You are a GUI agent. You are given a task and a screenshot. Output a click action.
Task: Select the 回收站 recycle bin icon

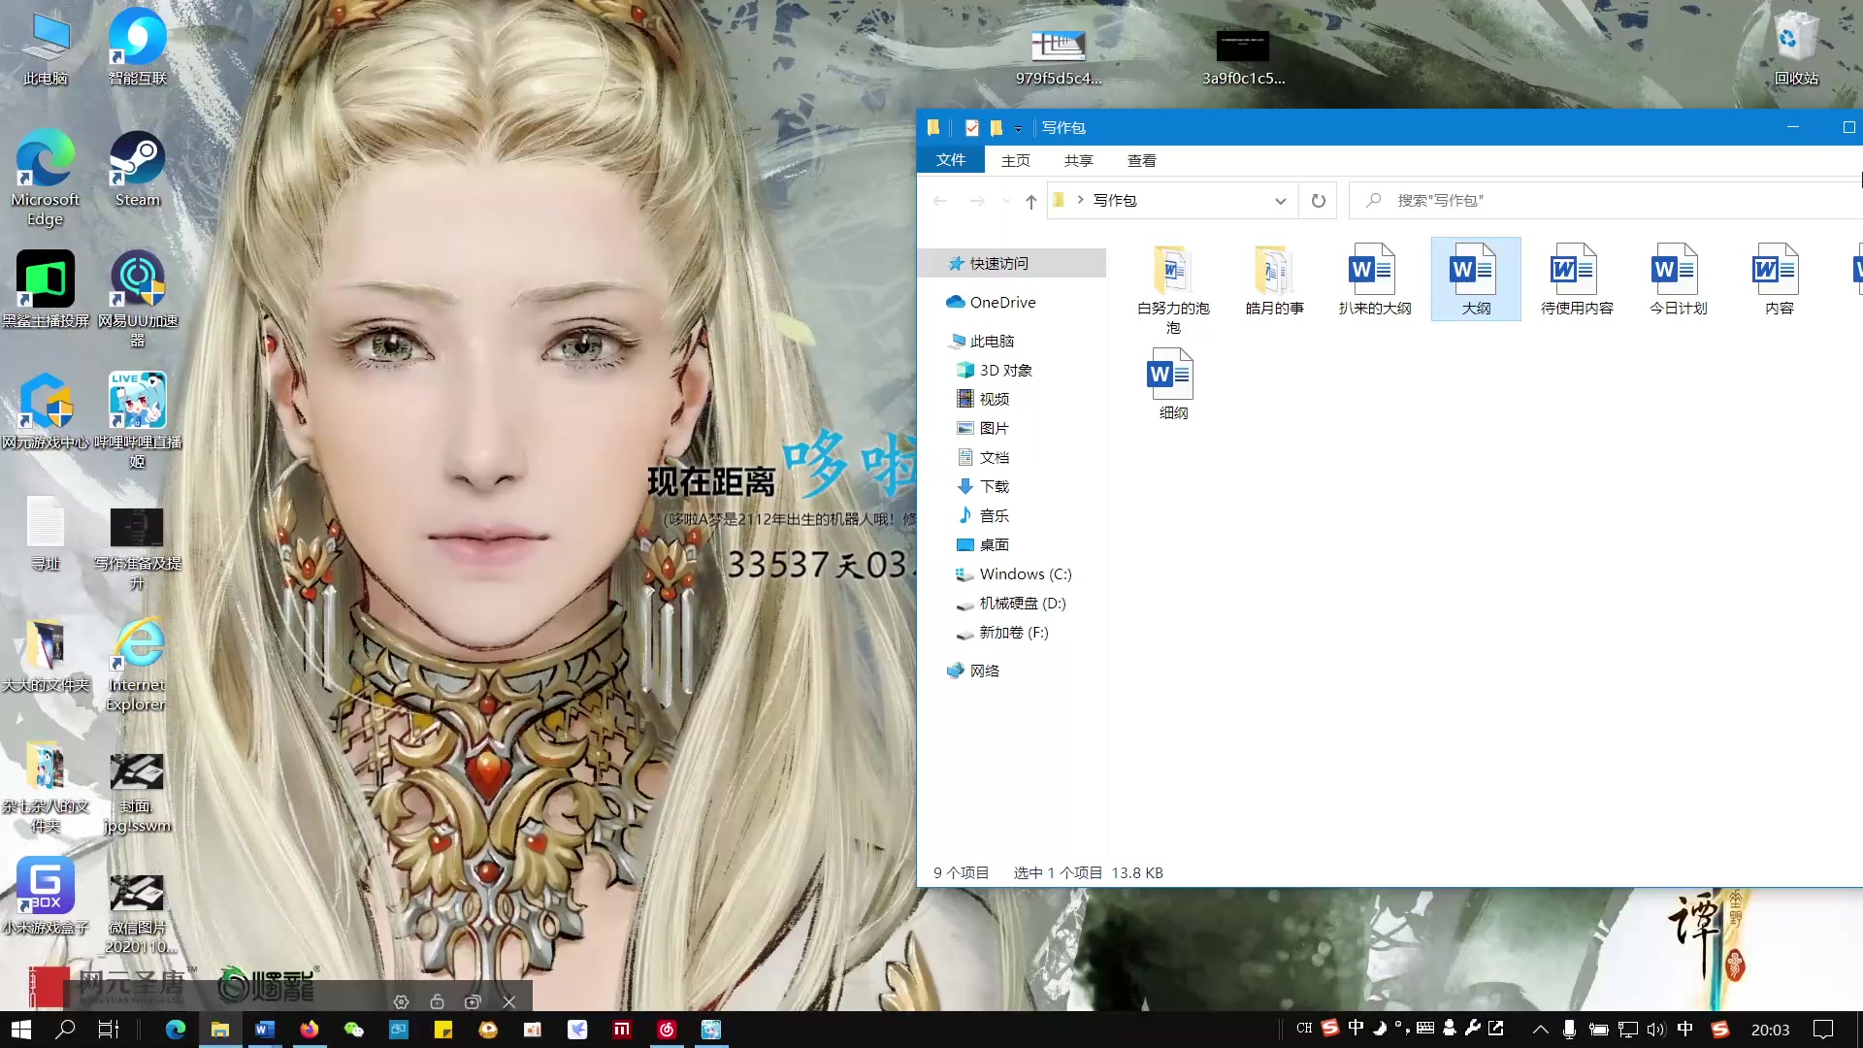pos(1796,49)
